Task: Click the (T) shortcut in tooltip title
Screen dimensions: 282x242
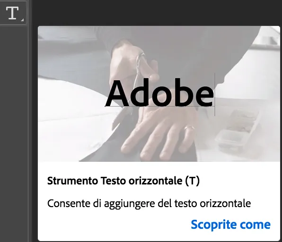Action: [x=193, y=181]
